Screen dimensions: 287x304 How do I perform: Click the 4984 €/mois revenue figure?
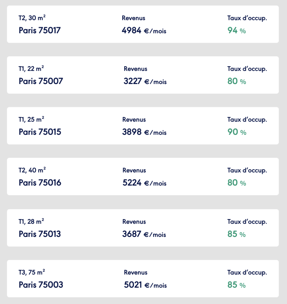coord(144,30)
